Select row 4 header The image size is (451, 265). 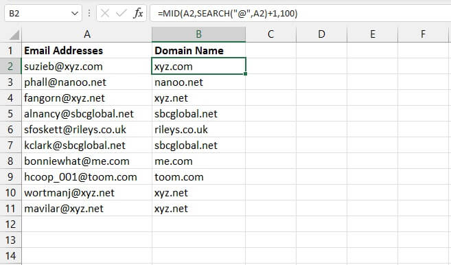(x=11, y=97)
